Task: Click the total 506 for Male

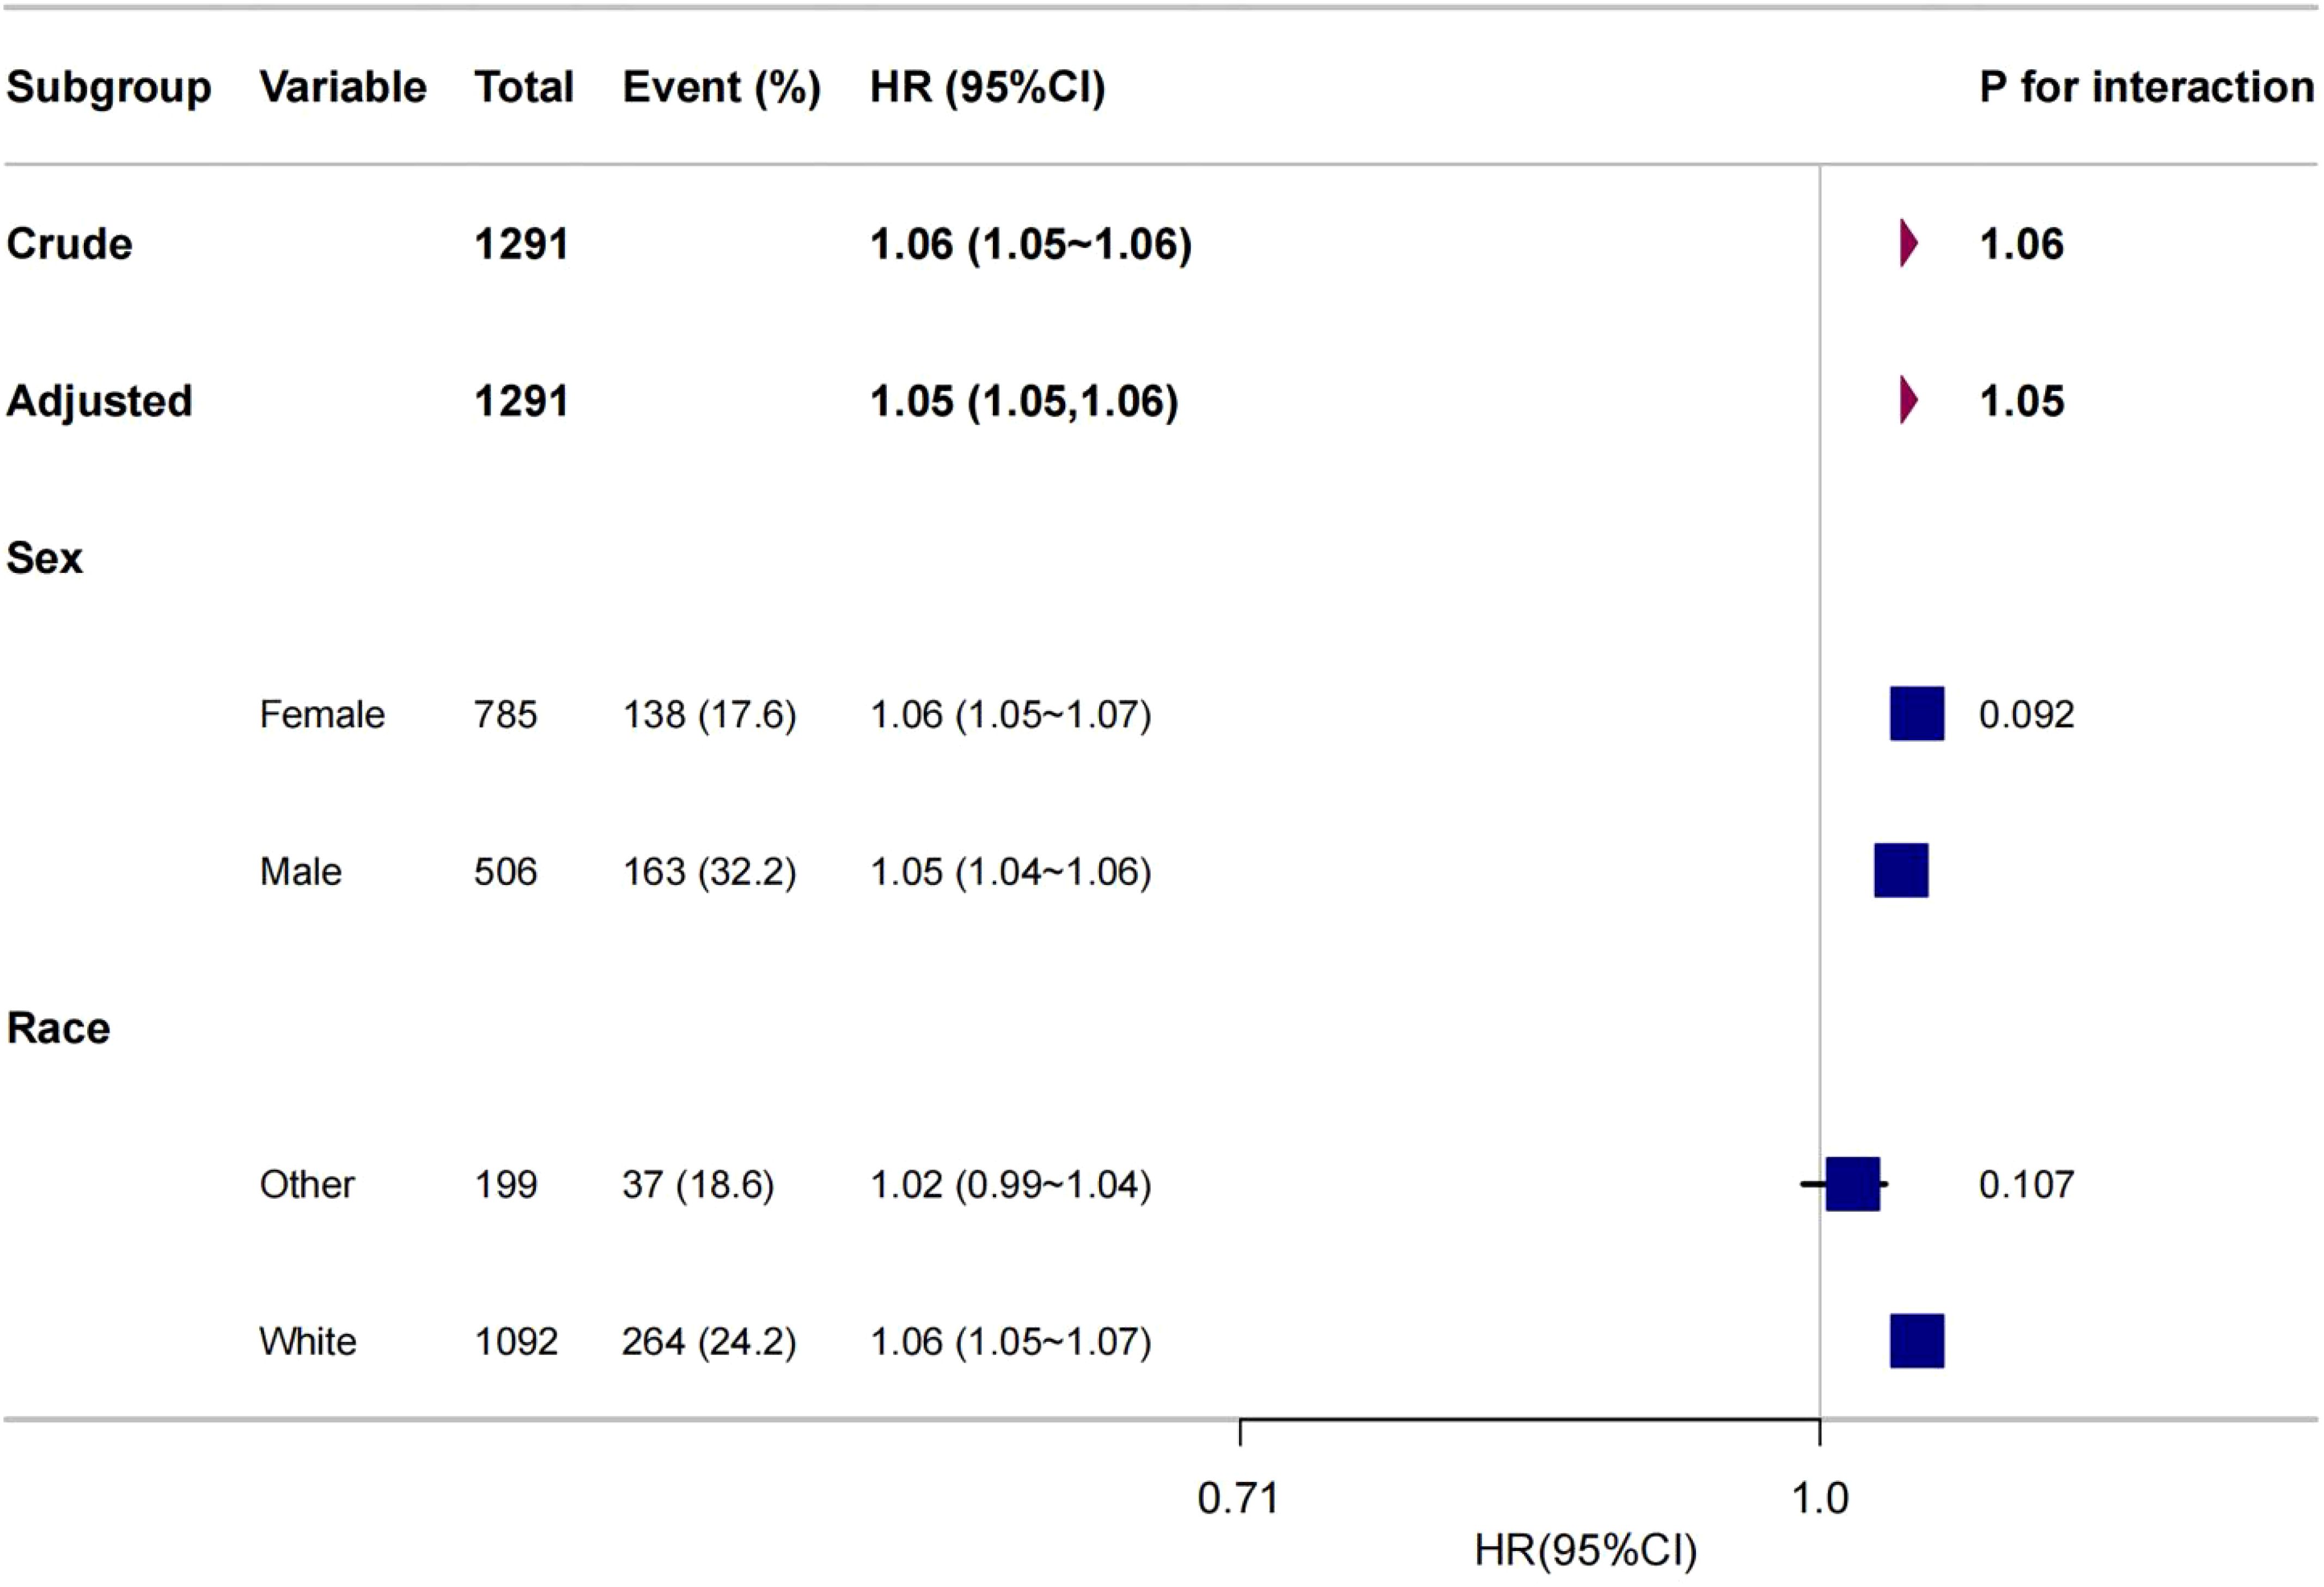Action: pyautogui.click(x=505, y=871)
